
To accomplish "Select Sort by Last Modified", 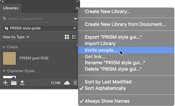I will [x=108, y=82].
